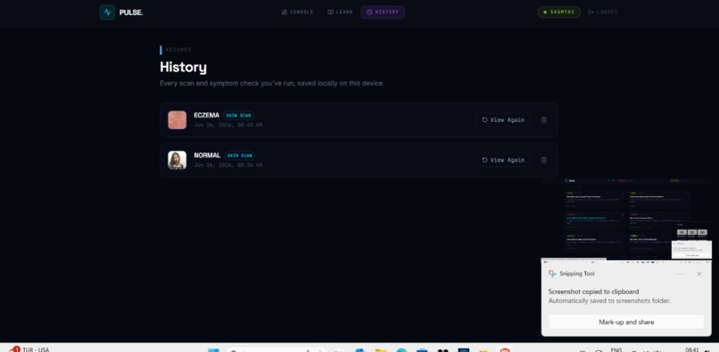The width and height of the screenshot is (719, 352).
Task: Dismiss the Snipping Tool notification
Action: [698, 274]
